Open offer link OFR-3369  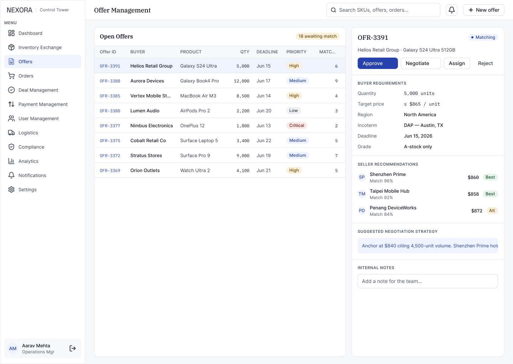[x=110, y=171]
